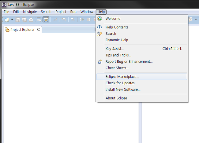Select Check for Updates
This screenshot has height=143, width=199.
pos(142,83)
